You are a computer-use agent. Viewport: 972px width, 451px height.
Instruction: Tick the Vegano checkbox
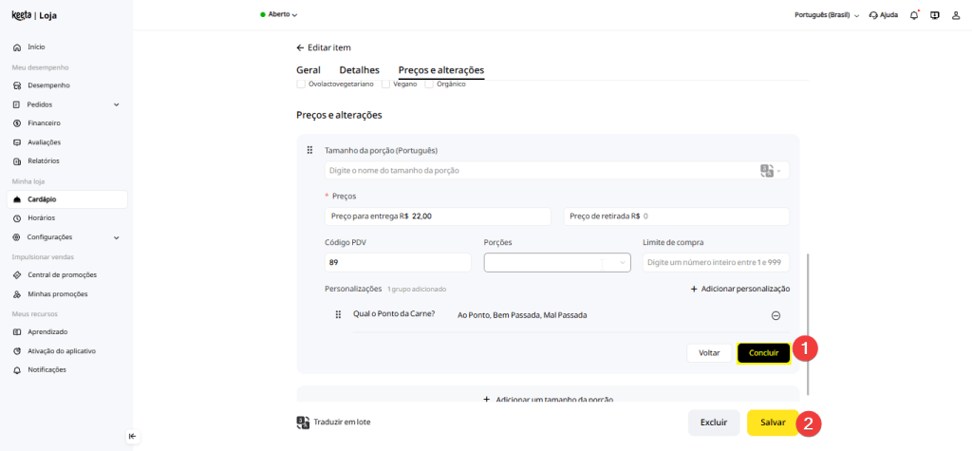pyautogui.click(x=385, y=84)
